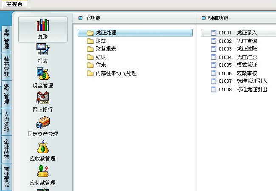Open the 现金管理 cash management icon
The height and width of the screenshot is (191, 276).
pos(43,73)
